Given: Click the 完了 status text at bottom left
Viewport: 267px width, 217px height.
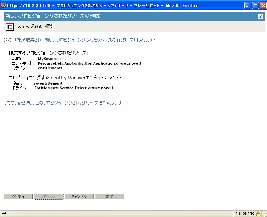Looking at the screenshot, I should coord(6,213).
